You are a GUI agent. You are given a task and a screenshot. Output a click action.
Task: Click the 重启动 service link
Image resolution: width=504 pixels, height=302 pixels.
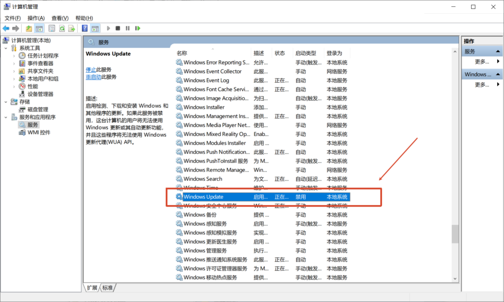[93, 77]
